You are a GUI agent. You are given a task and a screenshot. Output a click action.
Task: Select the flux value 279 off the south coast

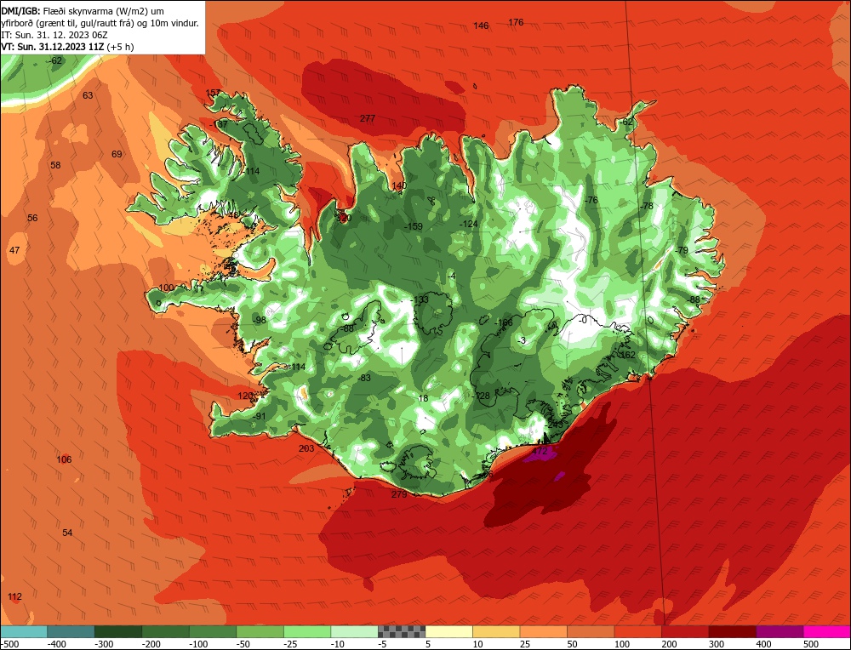point(399,494)
